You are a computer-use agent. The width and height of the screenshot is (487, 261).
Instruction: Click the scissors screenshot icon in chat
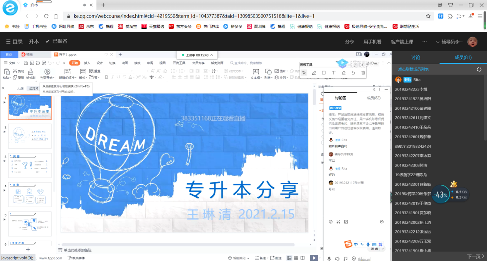pyautogui.click(x=338, y=222)
